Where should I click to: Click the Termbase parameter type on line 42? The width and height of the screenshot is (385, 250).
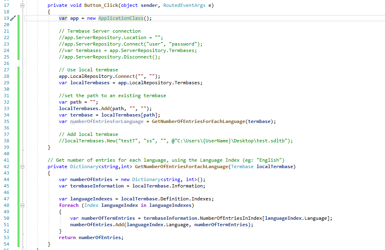coord(242,167)
